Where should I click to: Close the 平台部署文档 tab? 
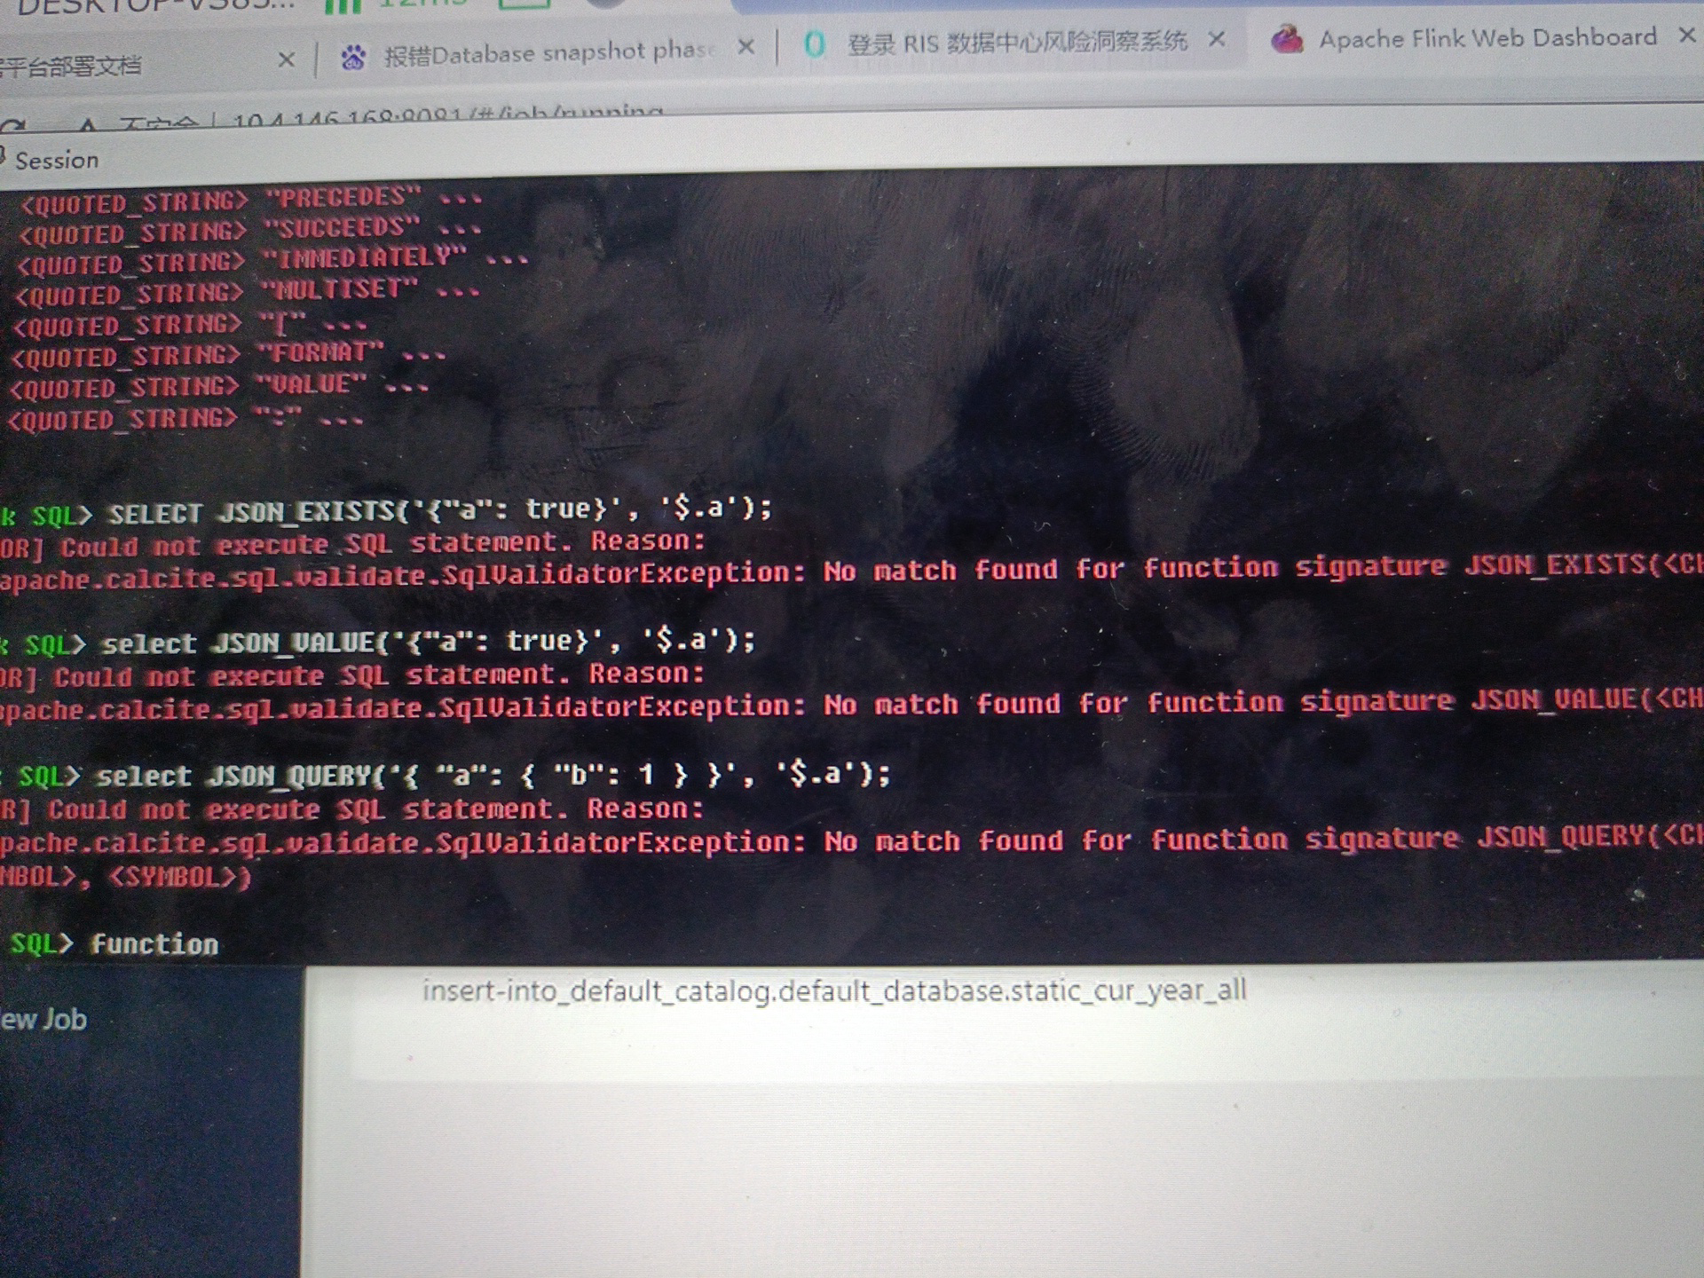pos(286,59)
